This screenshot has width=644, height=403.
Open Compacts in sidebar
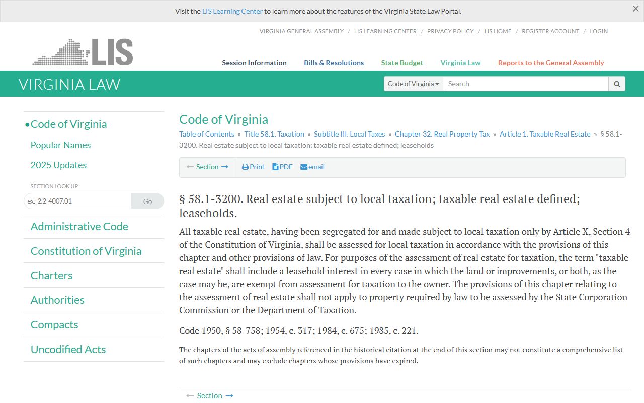pos(54,325)
